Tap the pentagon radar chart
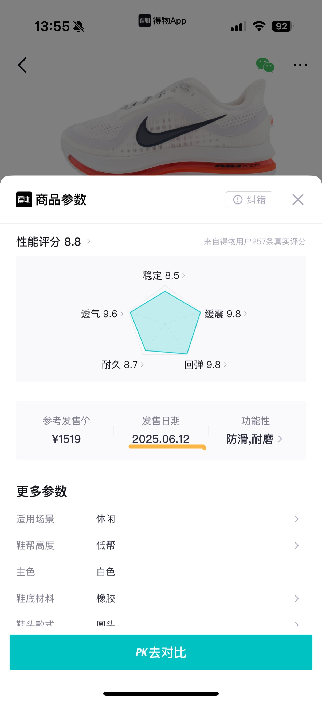 [165, 323]
